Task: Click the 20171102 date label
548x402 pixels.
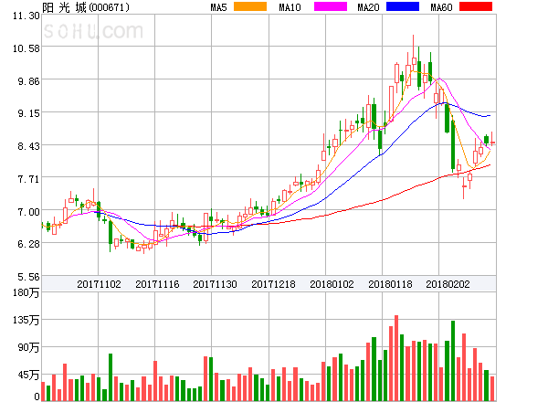Action: coord(99,284)
